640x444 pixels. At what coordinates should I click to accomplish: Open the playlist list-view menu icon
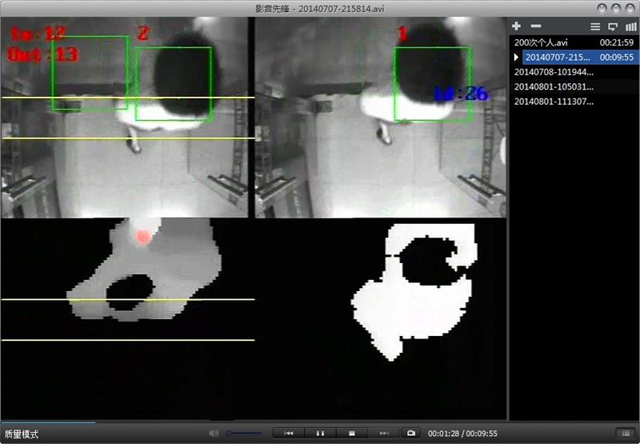[595, 26]
